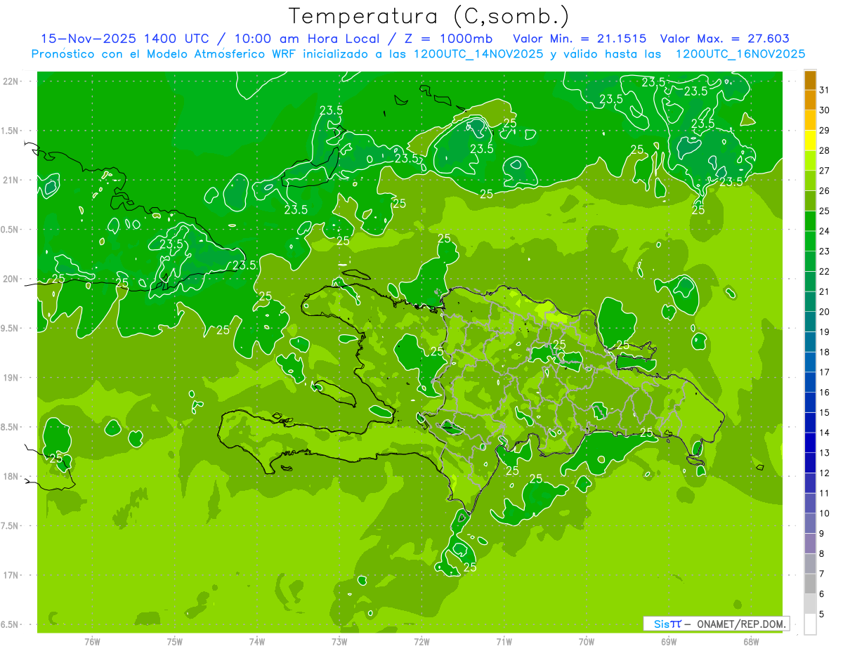Click the legend number 31
This screenshot has width=843, height=651.
coord(824,91)
